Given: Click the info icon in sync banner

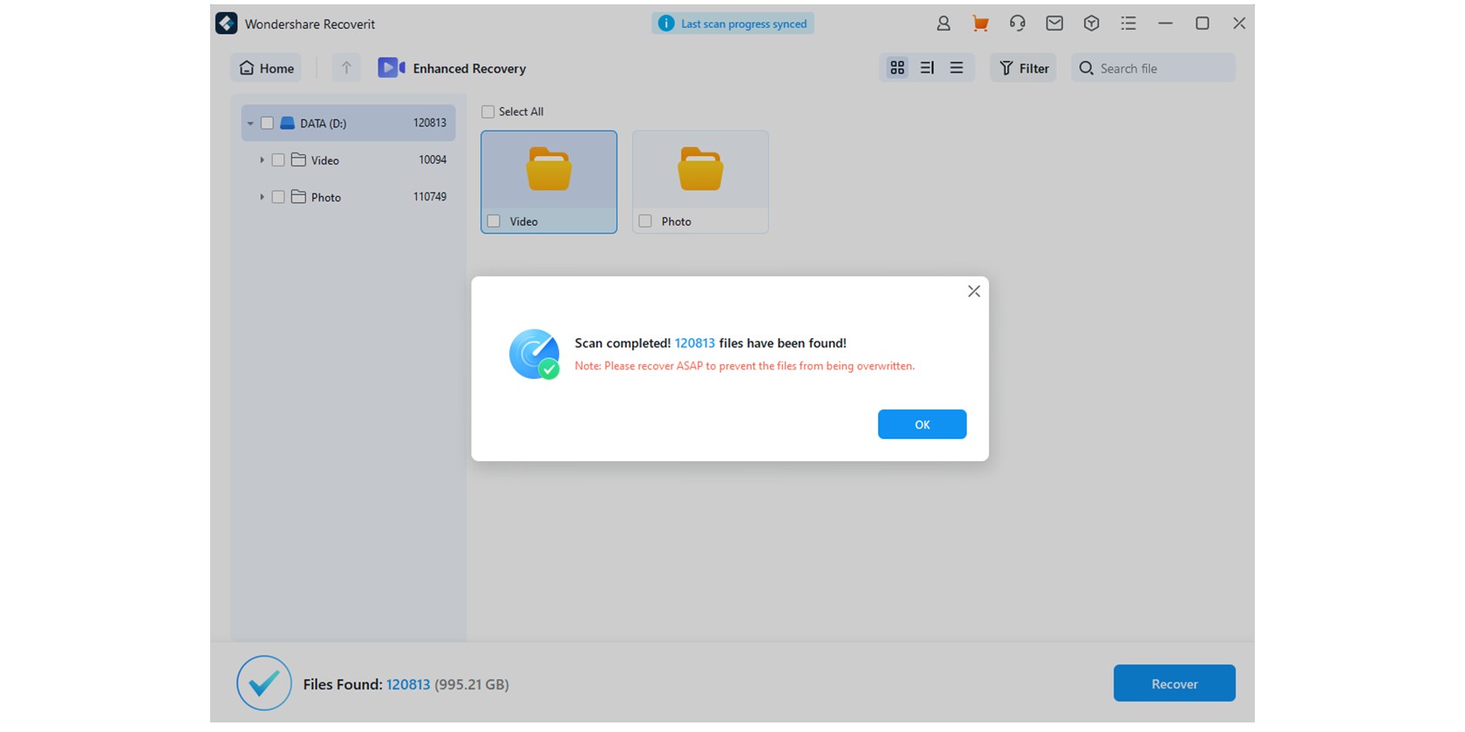Looking at the screenshot, I should tap(666, 24).
